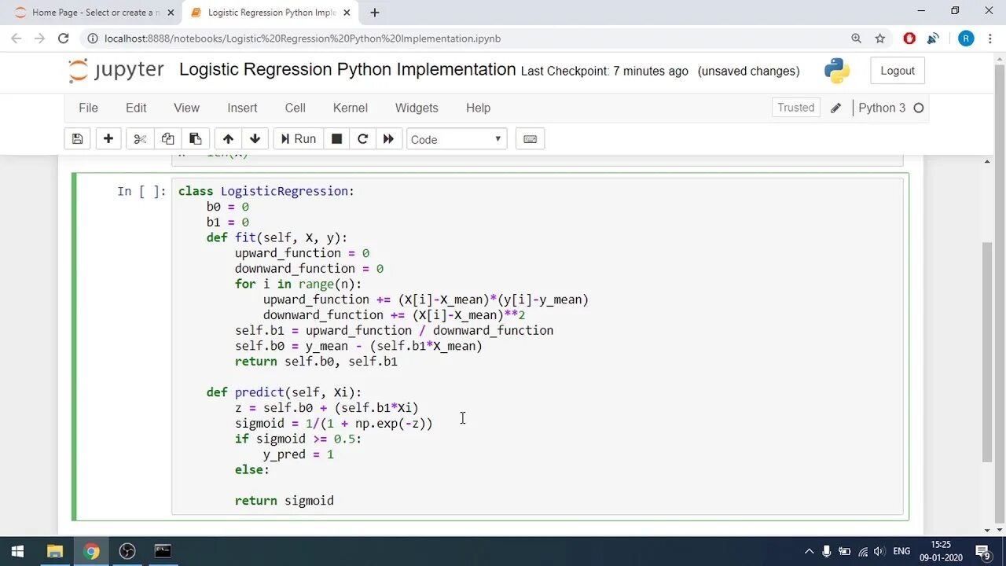The height and width of the screenshot is (566, 1006).
Task: Open the terminal window from taskbar
Action: [x=163, y=551]
